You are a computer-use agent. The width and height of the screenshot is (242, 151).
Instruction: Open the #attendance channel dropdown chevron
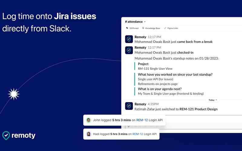tap(145, 22)
